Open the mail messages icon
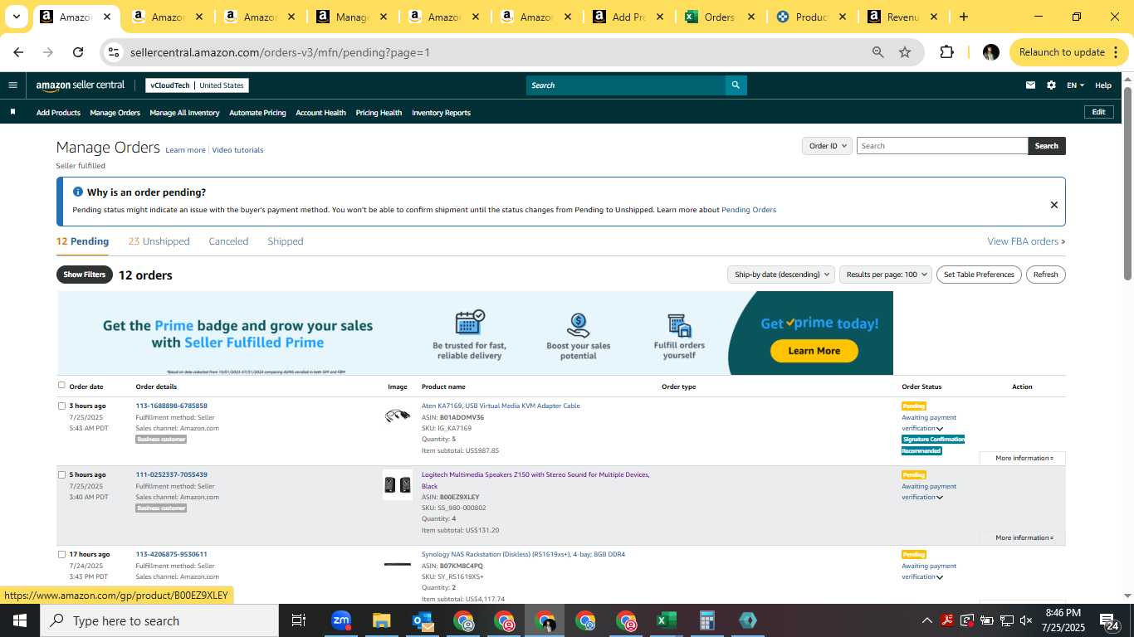Viewport: 1134px width, 637px height. coord(1030,85)
